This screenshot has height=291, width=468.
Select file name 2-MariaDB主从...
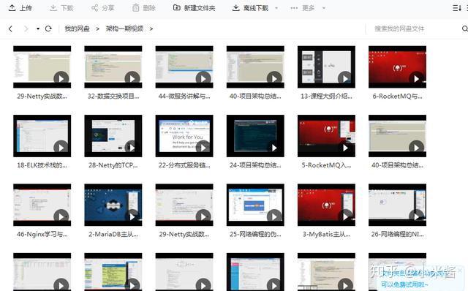coord(113,234)
